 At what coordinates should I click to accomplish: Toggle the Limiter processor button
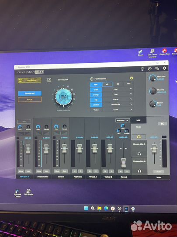coord(96,104)
